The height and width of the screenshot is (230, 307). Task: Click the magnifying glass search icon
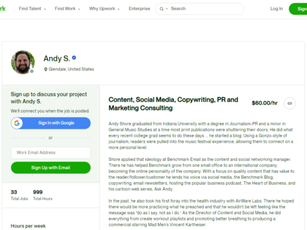tap(162, 9)
